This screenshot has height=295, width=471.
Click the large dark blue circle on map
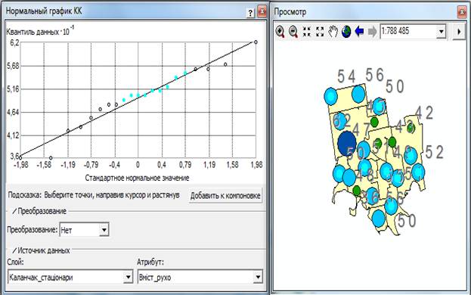coord(347,143)
